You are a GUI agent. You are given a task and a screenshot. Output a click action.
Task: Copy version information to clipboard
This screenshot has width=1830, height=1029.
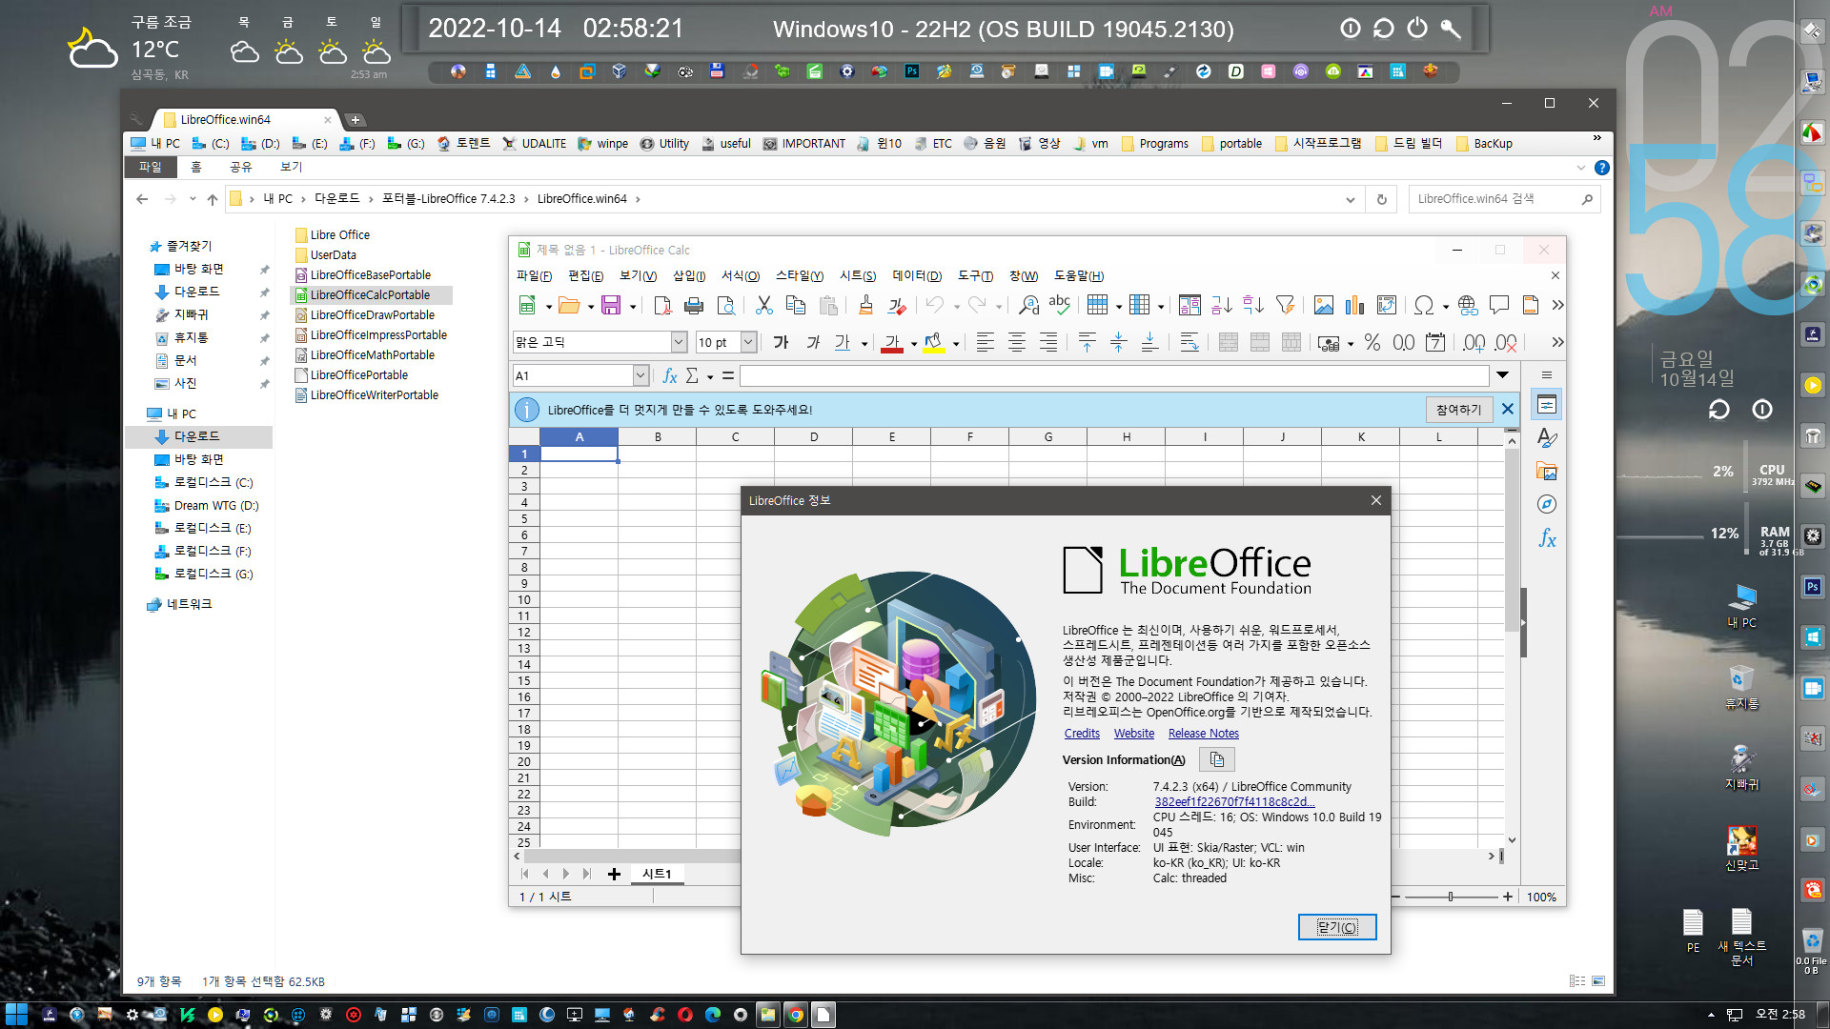[1217, 759]
